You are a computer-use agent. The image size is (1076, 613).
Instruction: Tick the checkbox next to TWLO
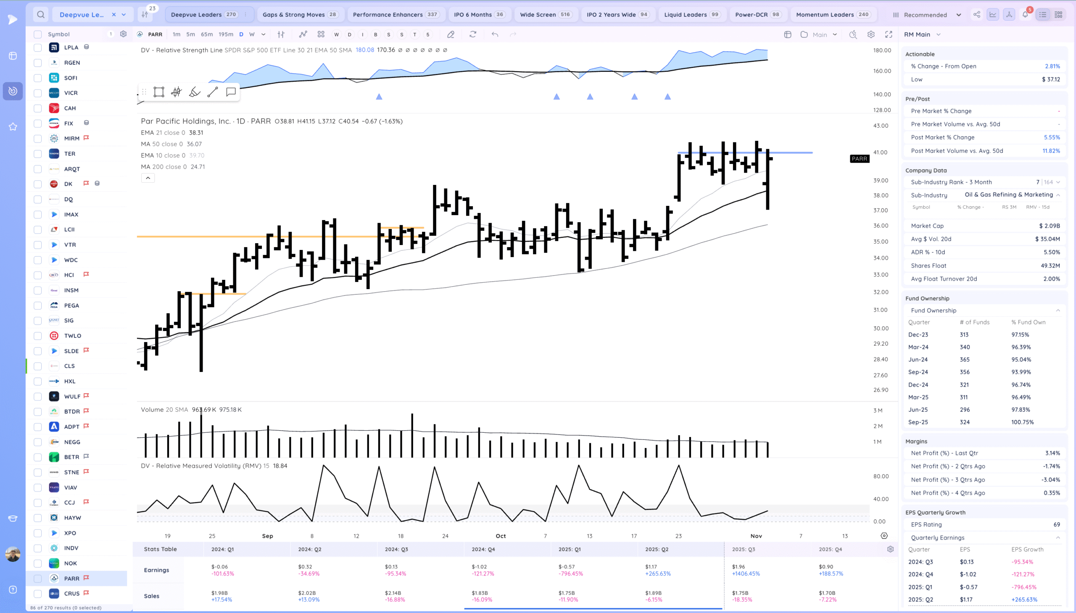click(38, 336)
